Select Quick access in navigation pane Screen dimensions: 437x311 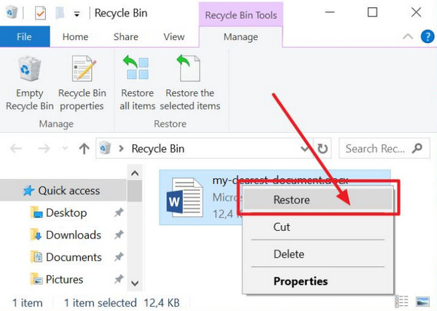coord(63,191)
